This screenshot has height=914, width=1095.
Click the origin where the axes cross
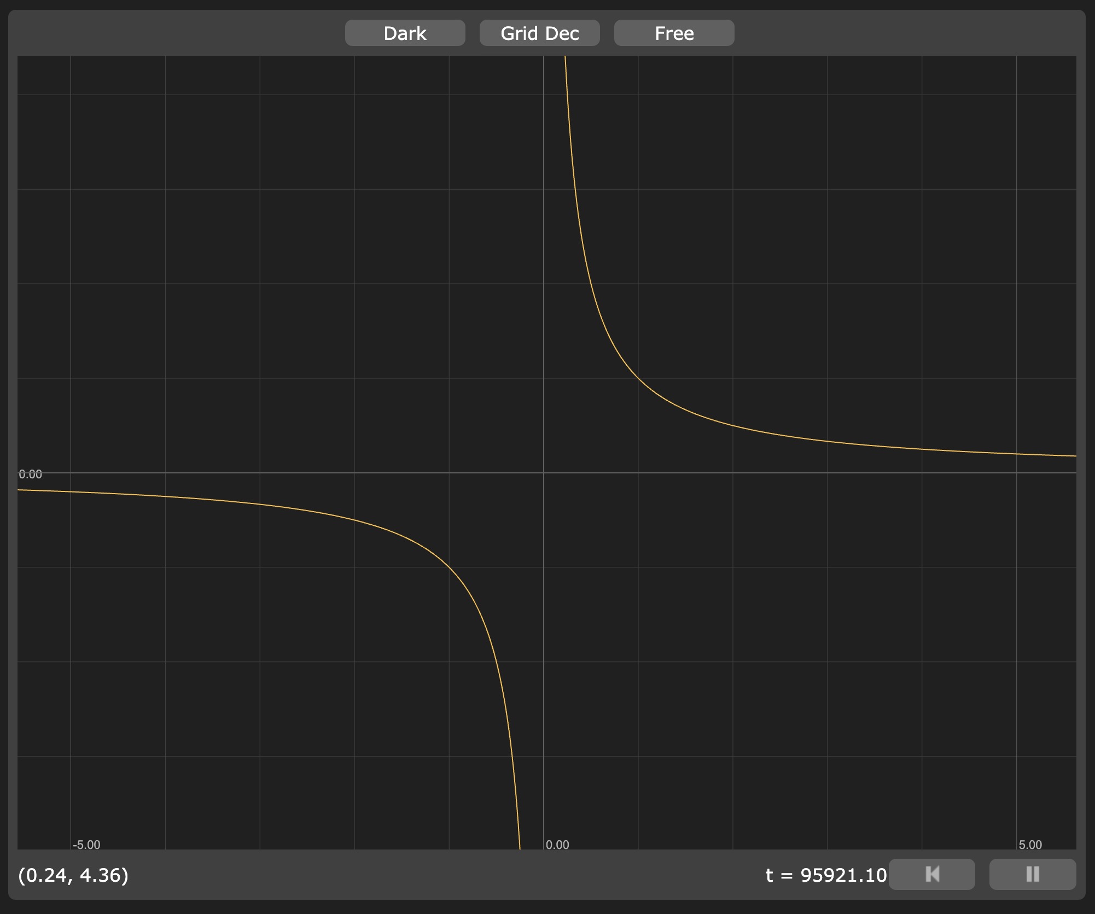[x=544, y=472]
